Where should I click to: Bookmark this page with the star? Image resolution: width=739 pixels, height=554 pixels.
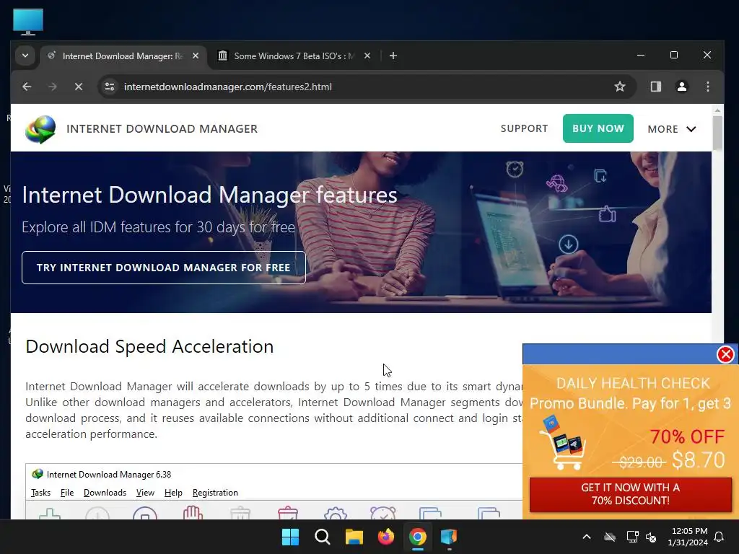(620, 87)
